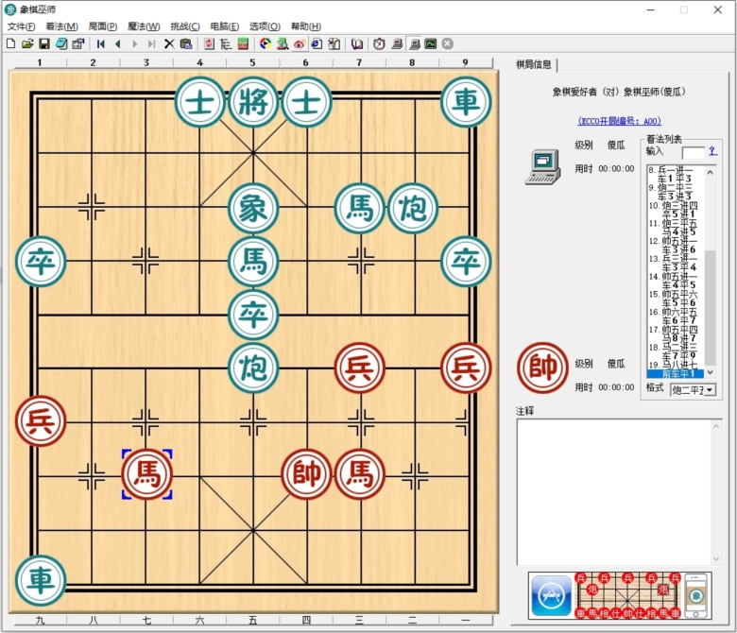
Task: Click the black X delete icon
Action: pyautogui.click(x=169, y=43)
